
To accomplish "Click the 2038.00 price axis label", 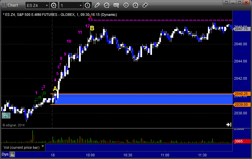I will [x=241, y=113].
